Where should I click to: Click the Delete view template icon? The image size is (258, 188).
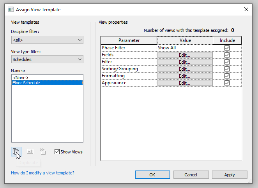[x=43, y=152]
